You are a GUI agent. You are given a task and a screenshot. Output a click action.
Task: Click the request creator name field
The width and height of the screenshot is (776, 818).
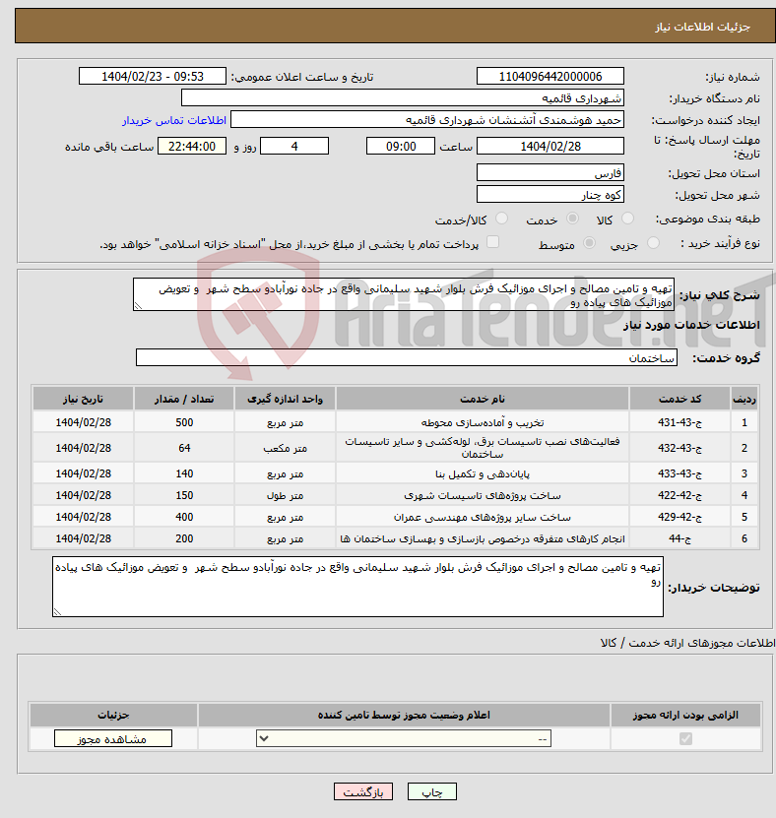tap(426, 120)
